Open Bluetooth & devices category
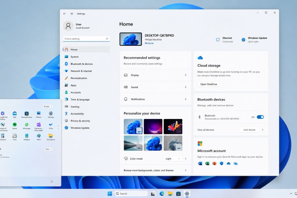Viewport: 297px width, 198px height. click(86, 64)
